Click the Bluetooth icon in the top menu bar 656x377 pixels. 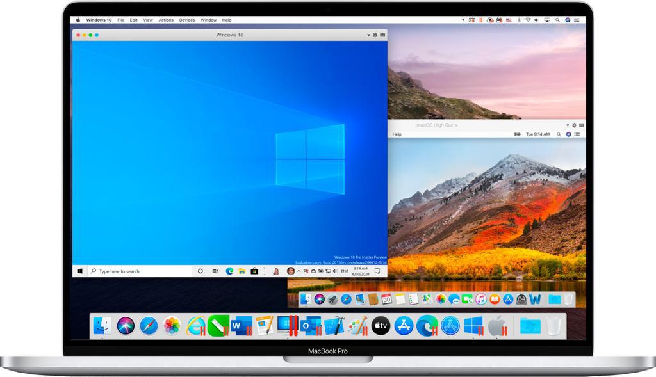[519, 20]
